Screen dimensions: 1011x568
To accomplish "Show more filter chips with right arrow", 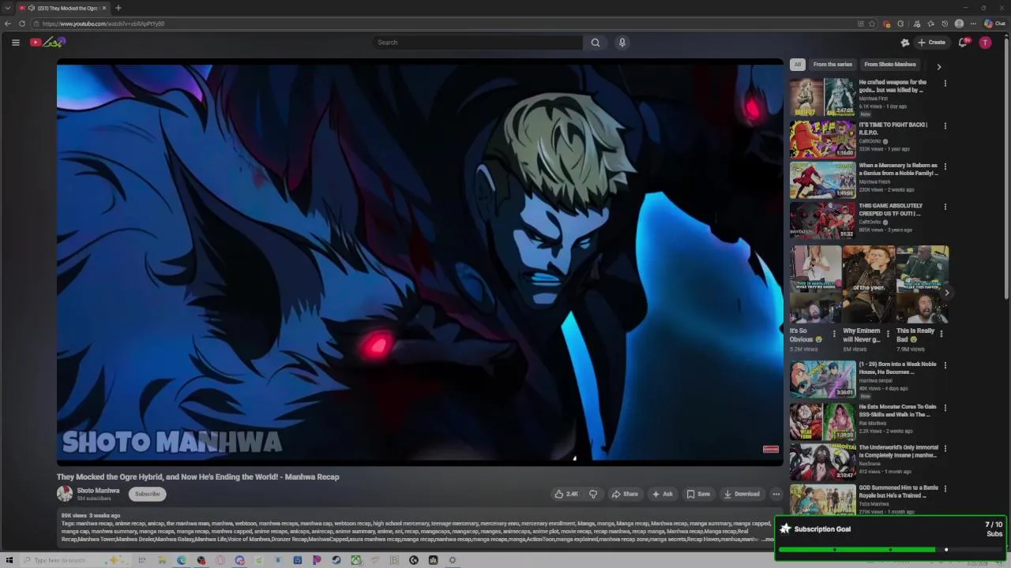I will 939,66.
